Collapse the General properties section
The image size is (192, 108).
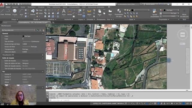click(x=43, y=34)
